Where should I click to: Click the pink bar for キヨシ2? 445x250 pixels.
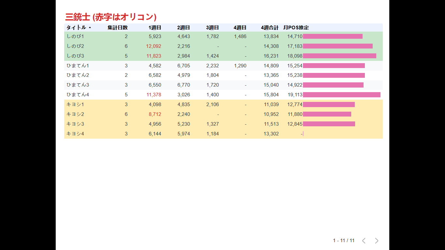pos(327,114)
